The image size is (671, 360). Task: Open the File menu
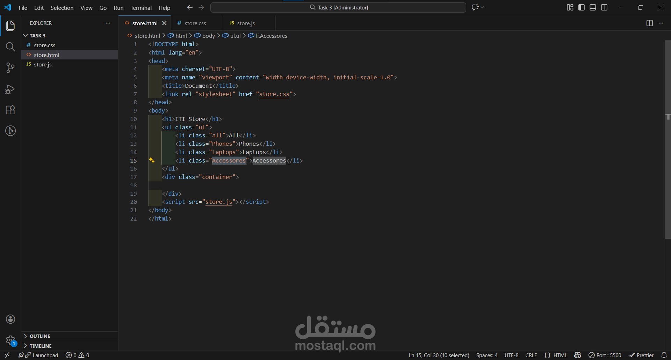(23, 8)
